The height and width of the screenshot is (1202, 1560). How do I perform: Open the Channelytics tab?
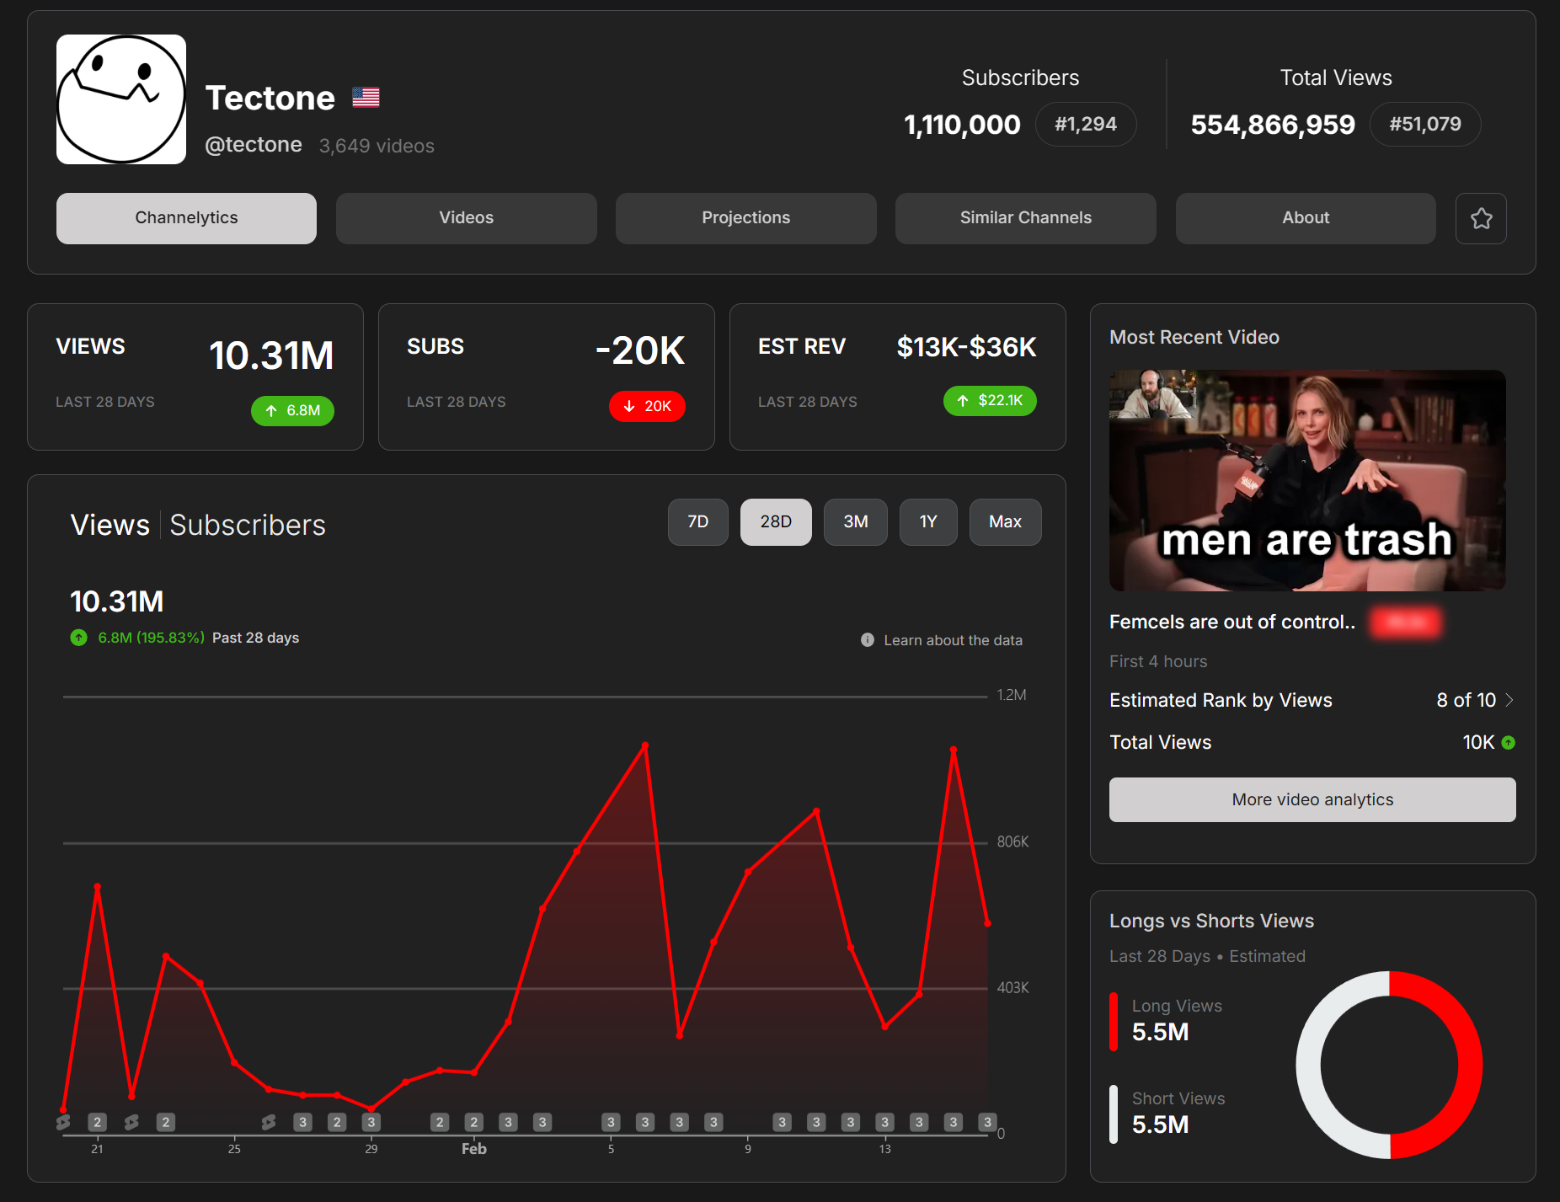click(186, 218)
